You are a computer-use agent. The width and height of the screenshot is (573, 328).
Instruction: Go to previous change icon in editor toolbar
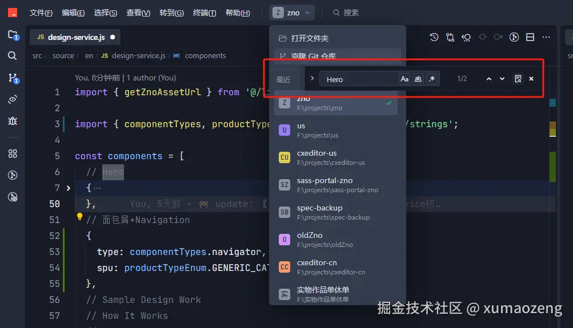482,37
